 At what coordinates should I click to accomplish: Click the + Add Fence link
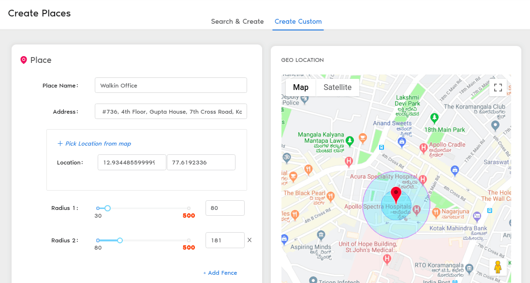pyautogui.click(x=220, y=273)
